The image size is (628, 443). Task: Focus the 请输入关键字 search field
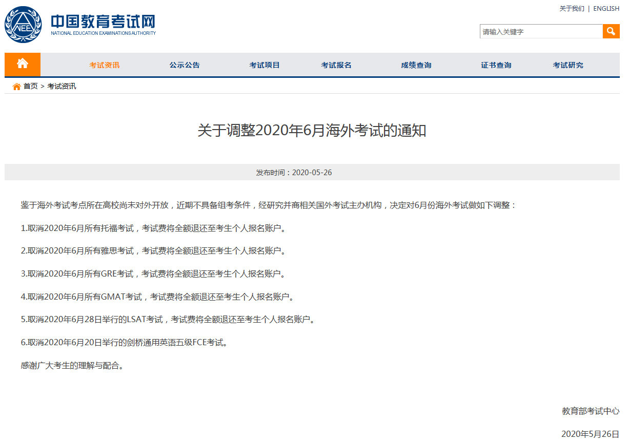coord(540,32)
